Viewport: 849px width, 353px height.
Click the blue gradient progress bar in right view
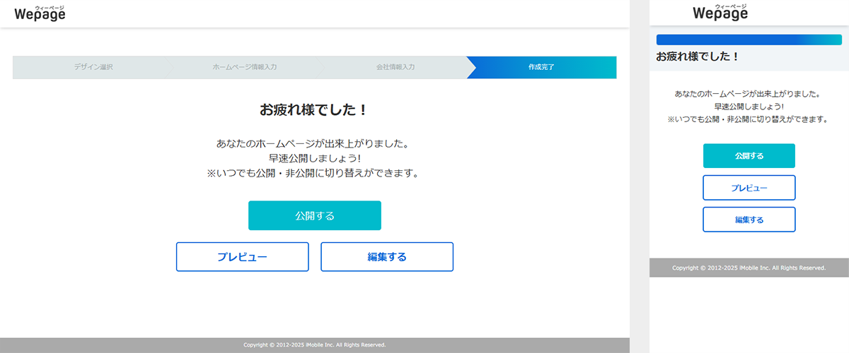(x=749, y=40)
